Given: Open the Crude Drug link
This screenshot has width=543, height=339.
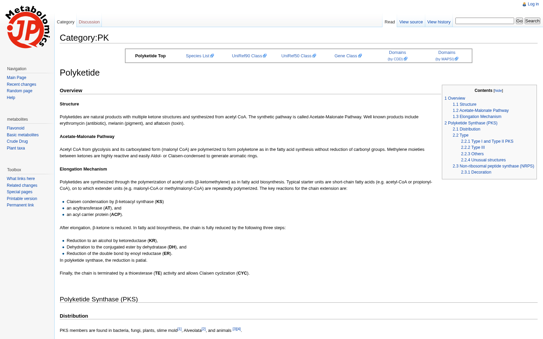Looking at the screenshot, I should point(17,141).
